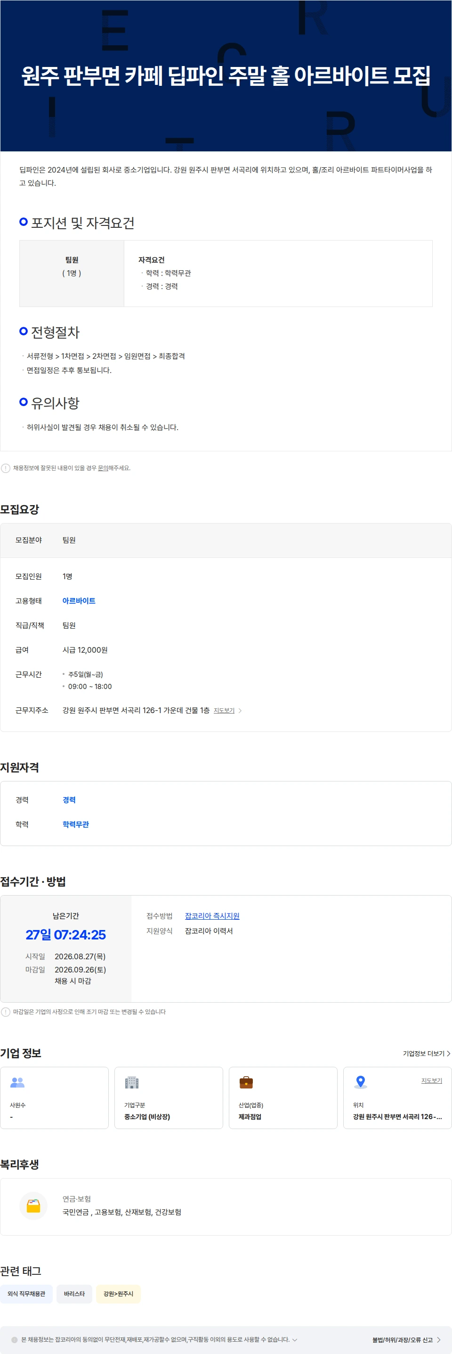Click the 제과점업 industry card

tap(283, 1097)
